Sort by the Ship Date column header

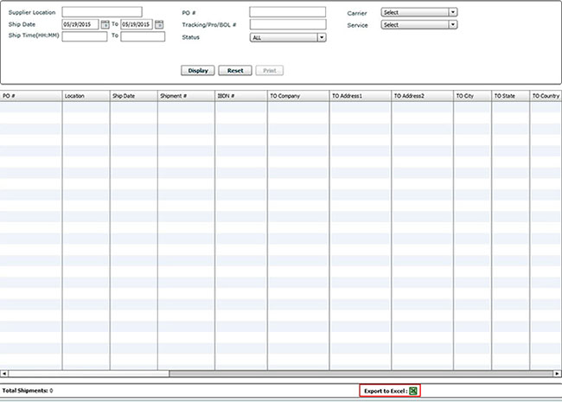pyautogui.click(x=134, y=96)
